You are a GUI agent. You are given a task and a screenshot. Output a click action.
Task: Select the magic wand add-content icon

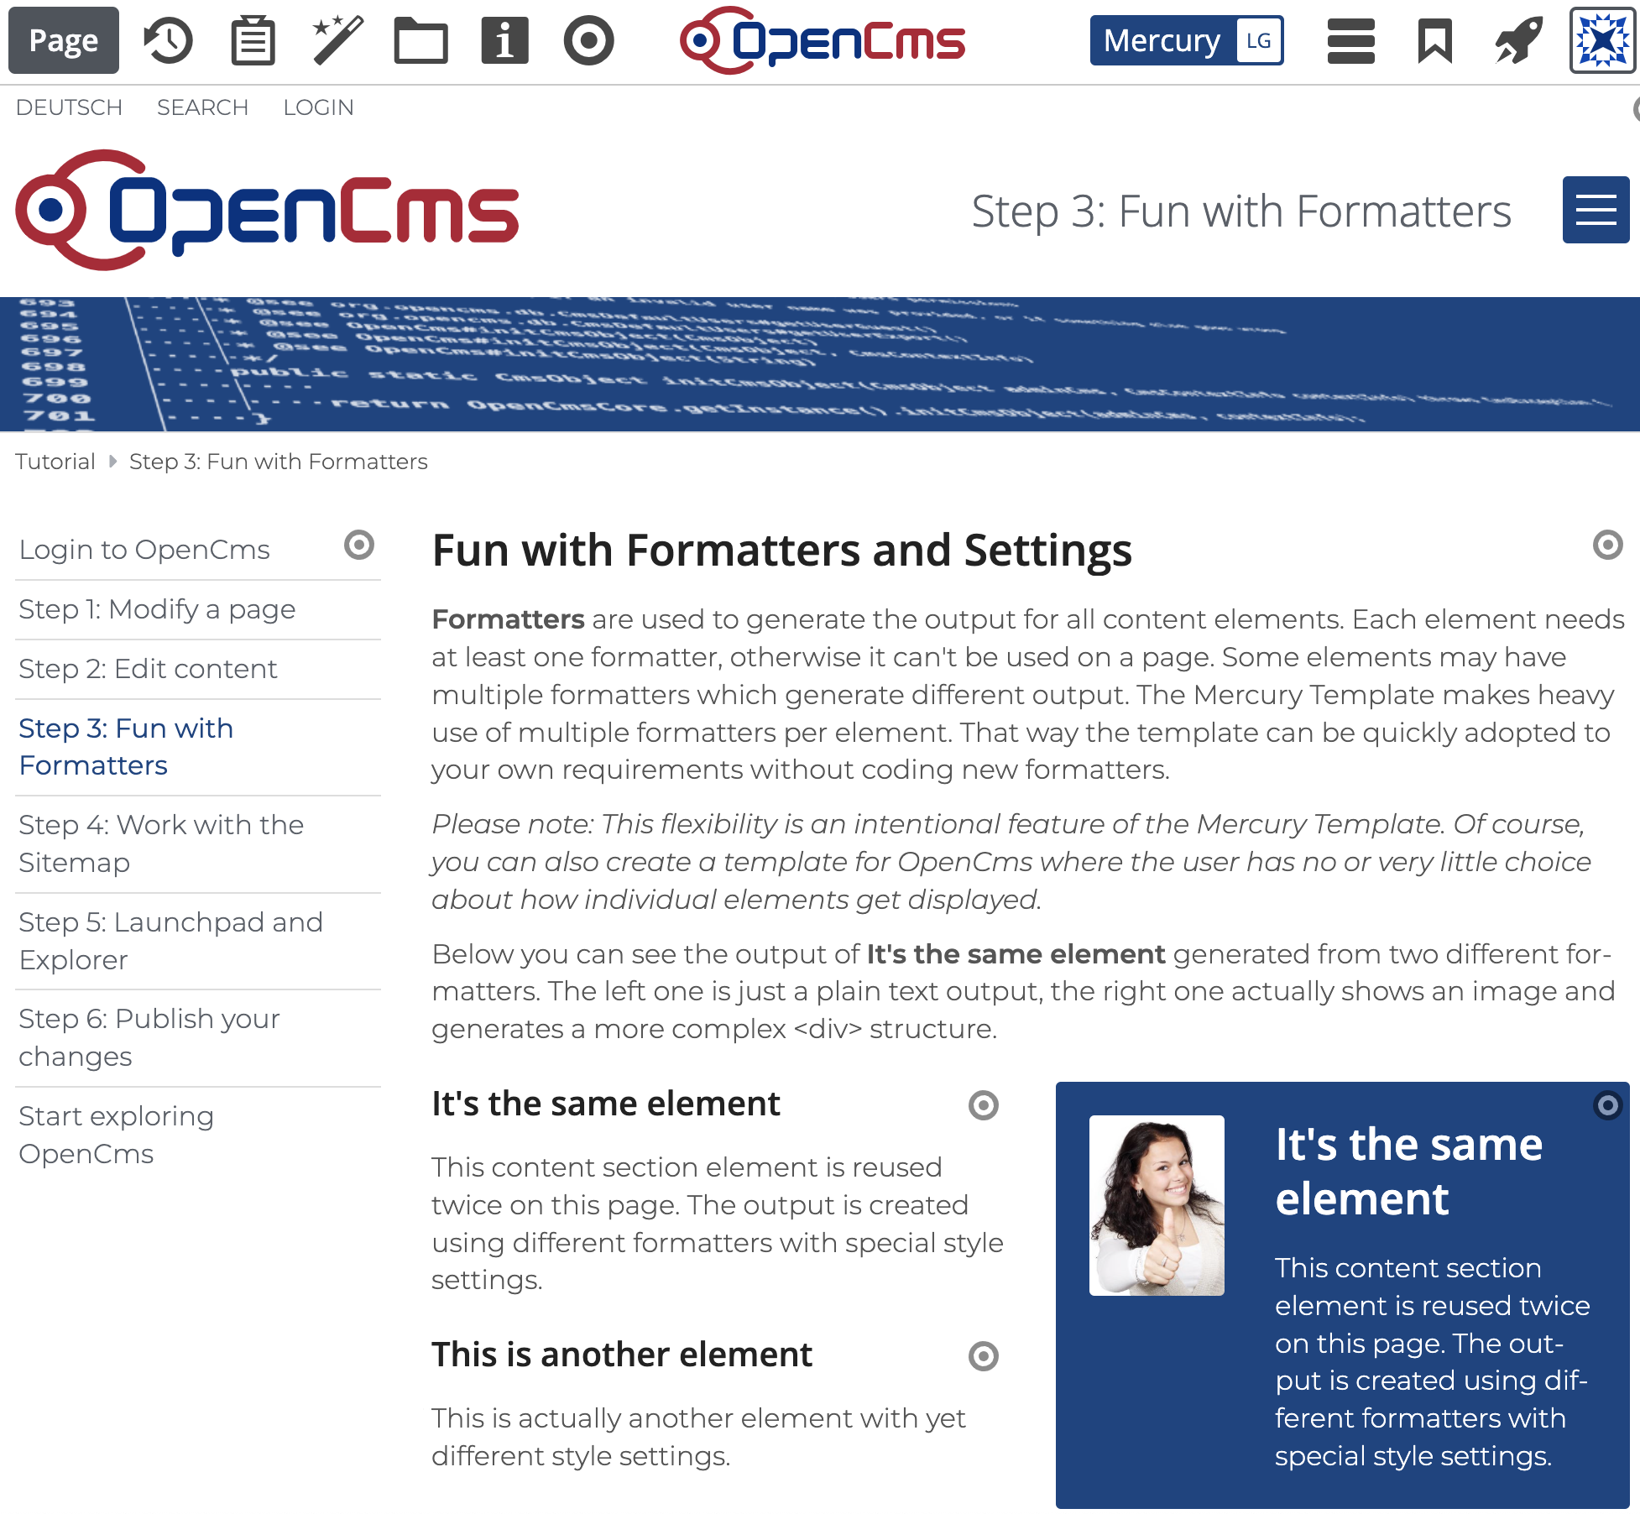338,39
